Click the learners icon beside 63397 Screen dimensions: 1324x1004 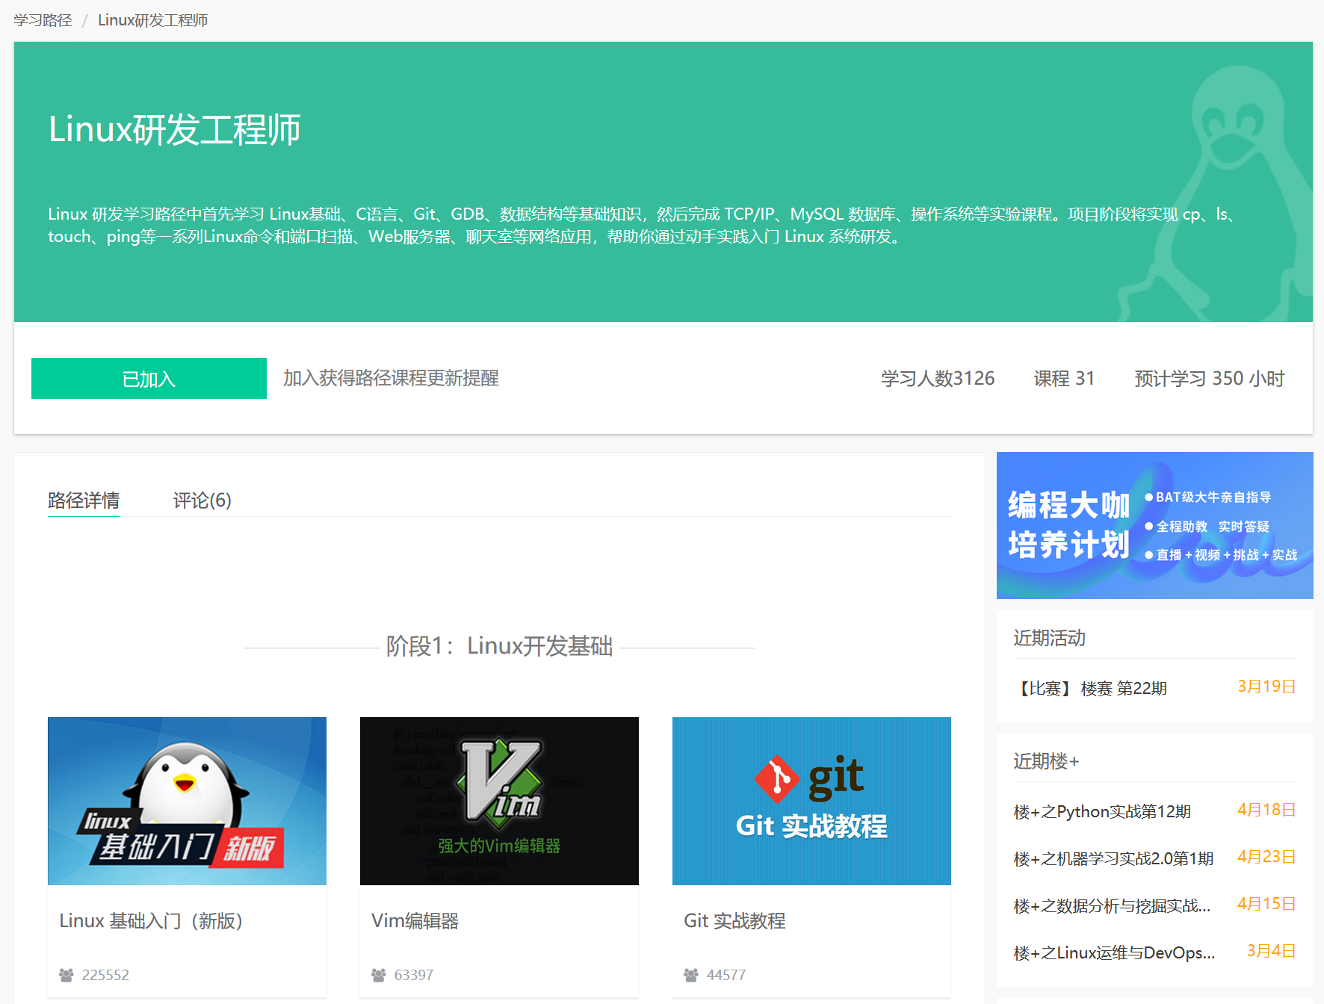[x=379, y=975]
